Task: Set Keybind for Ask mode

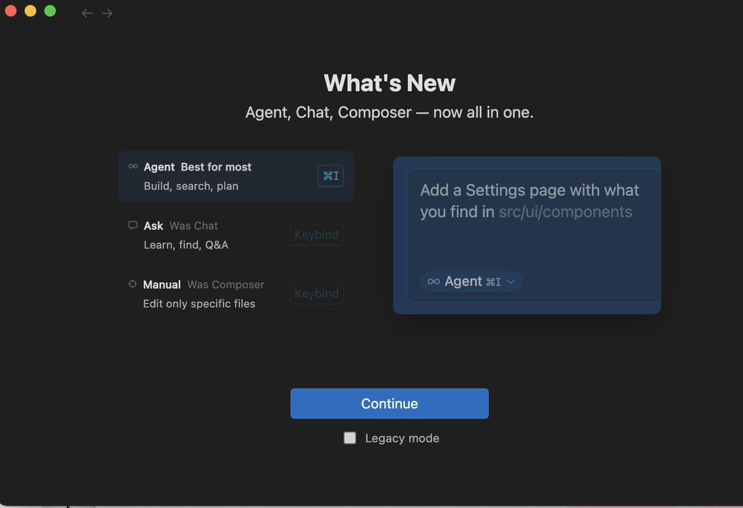Action: coord(316,235)
